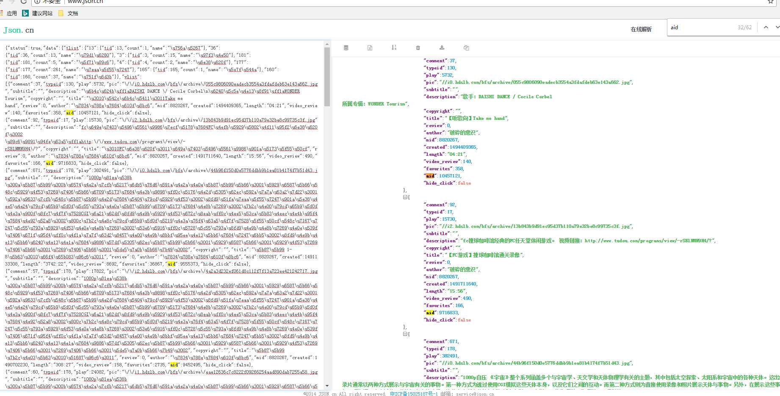Click the left editor vertical scrollbar thumb
Viewport: 780px width, 396px height.
327,76
